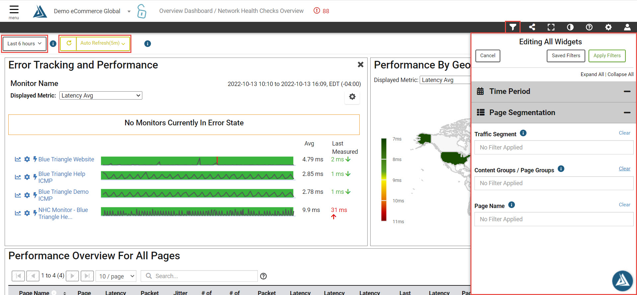Open the settings gear in toolbar
This screenshot has height=295, width=637.
[x=608, y=27]
